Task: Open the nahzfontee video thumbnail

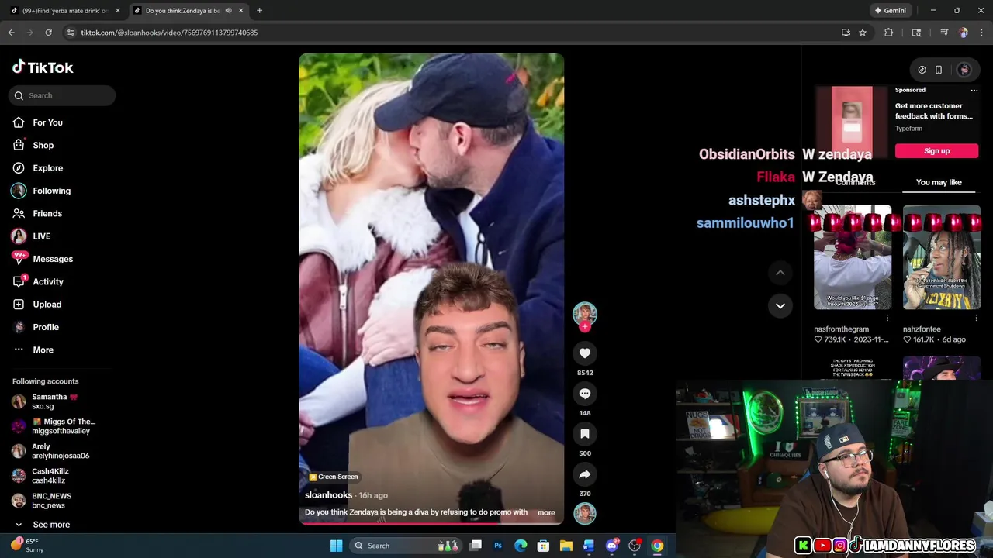Action: 941,257
